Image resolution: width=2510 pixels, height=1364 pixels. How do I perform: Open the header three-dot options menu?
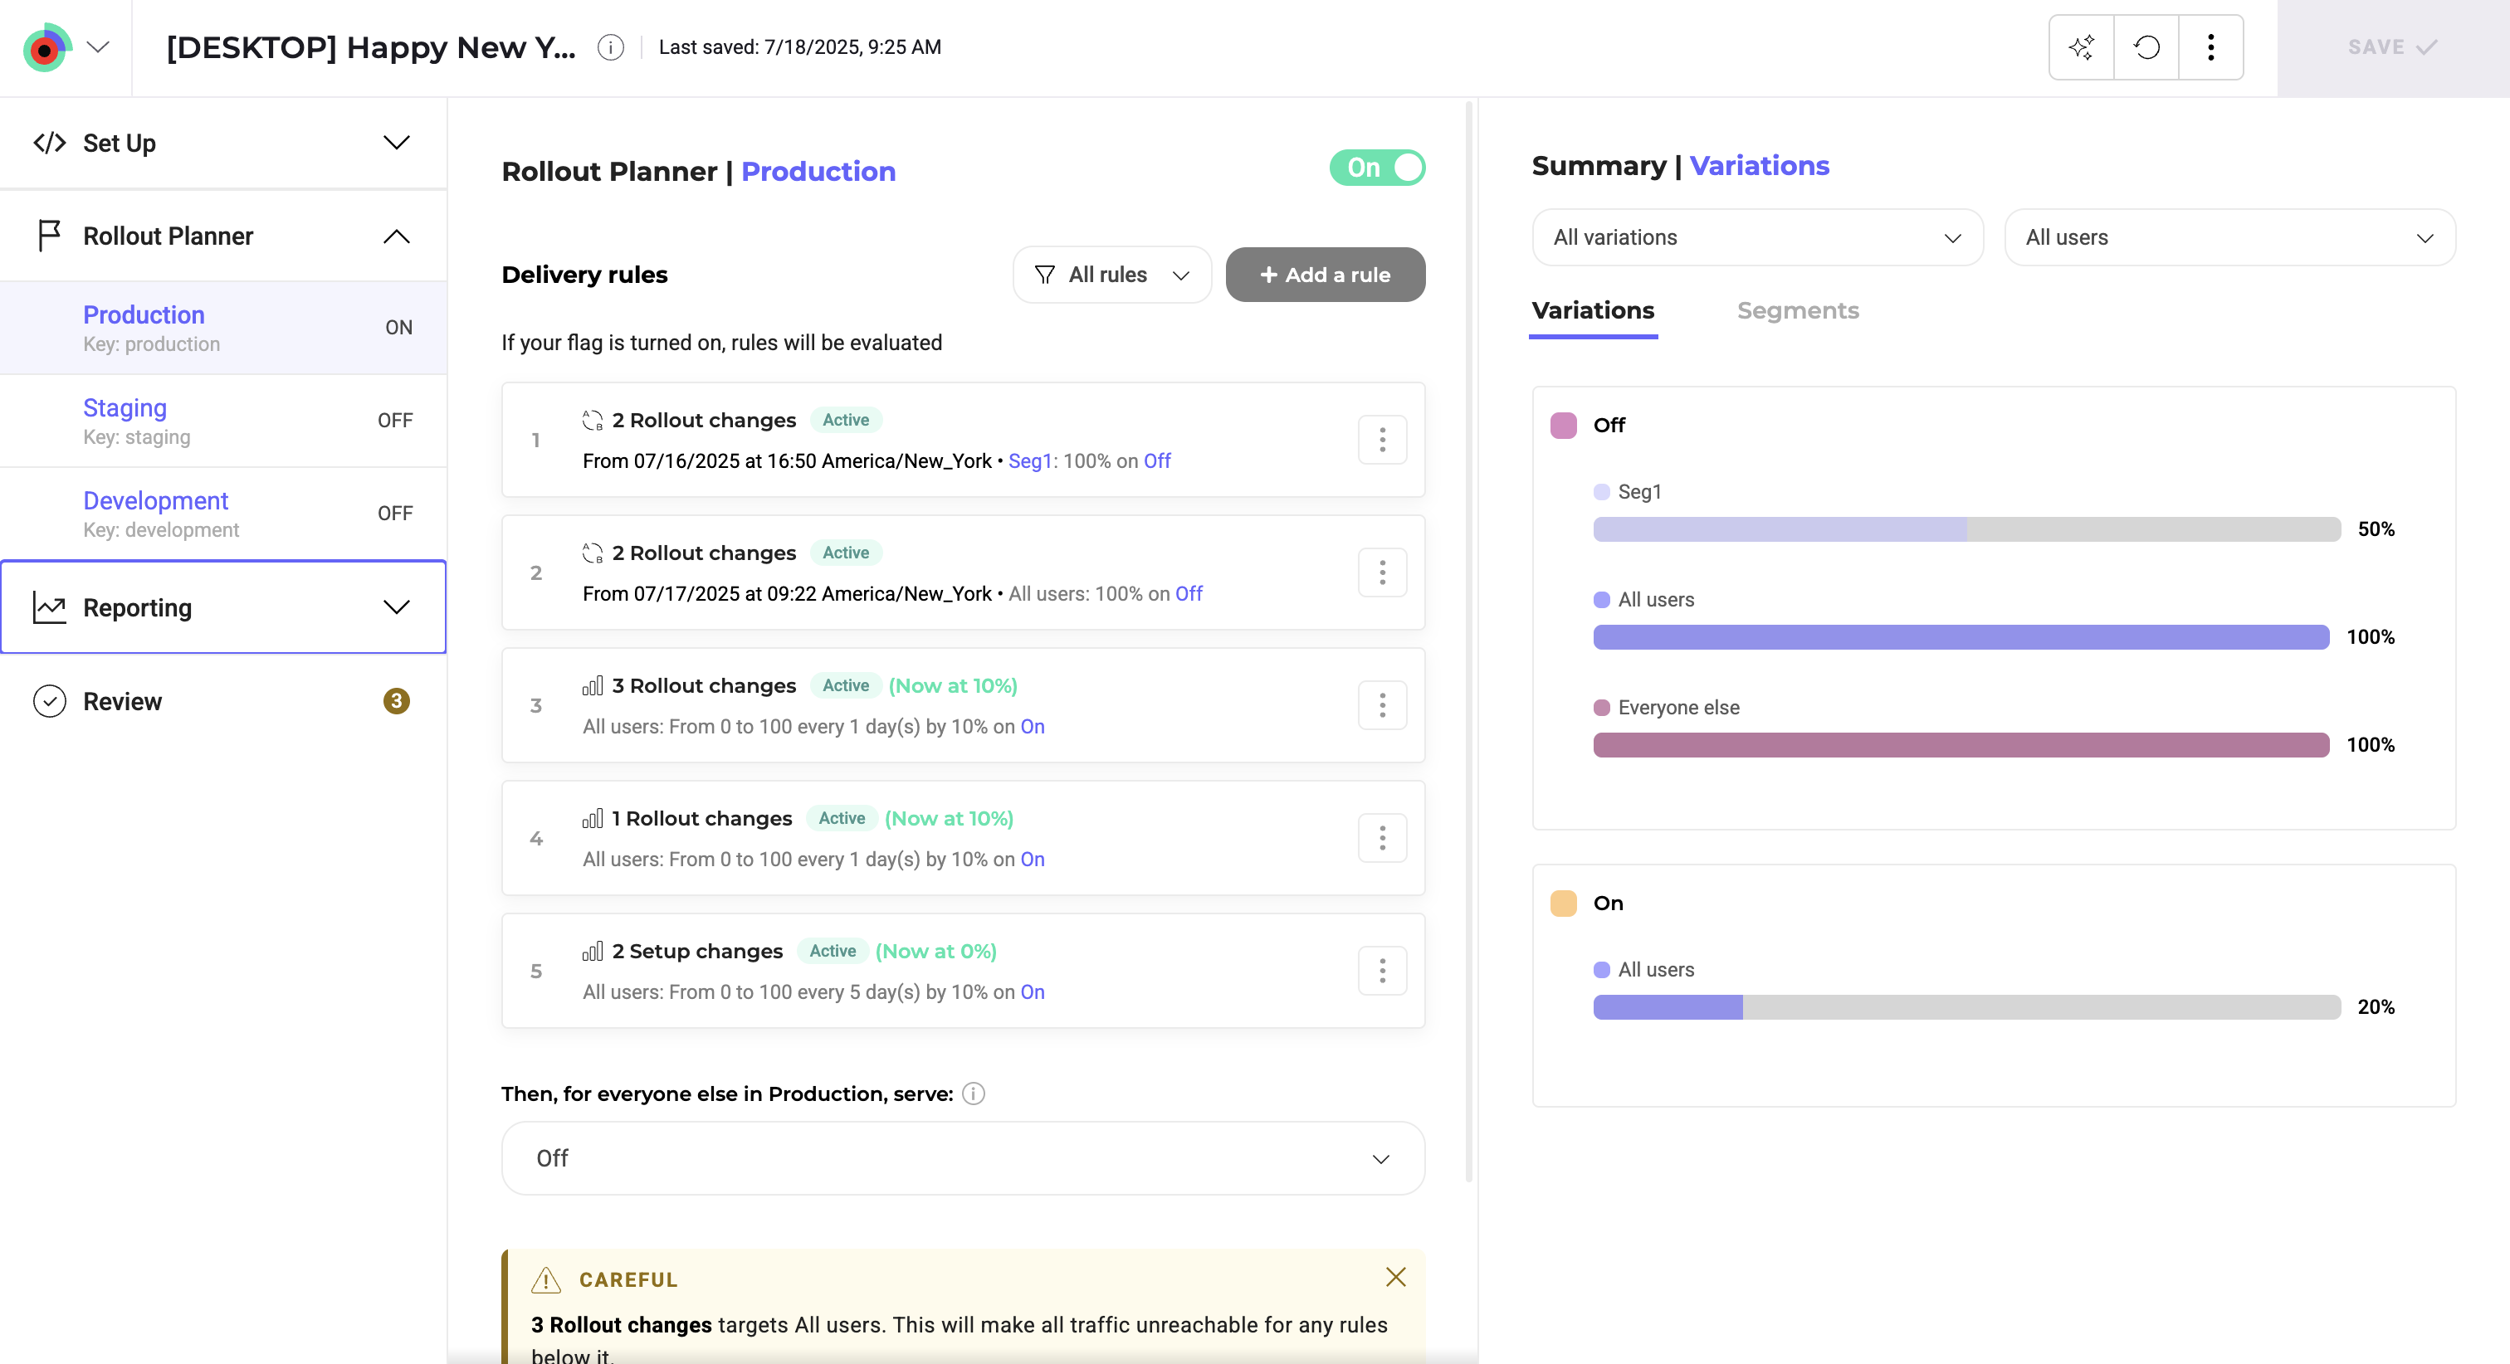coord(2211,46)
